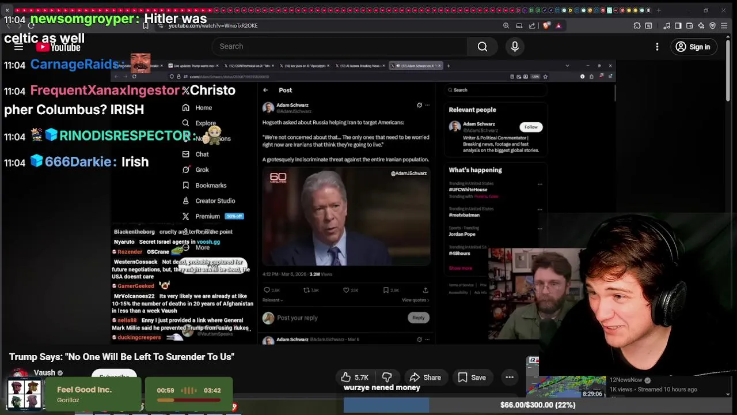Open the Vaush channel name
Screen dimensions: 737x415
click(44, 373)
